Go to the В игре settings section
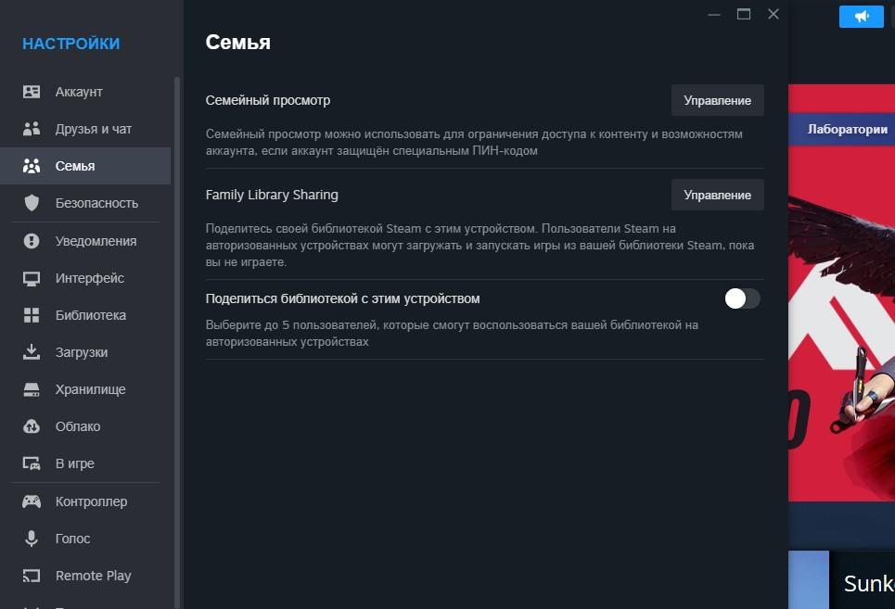The height and width of the screenshot is (609, 895). tap(75, 463)
